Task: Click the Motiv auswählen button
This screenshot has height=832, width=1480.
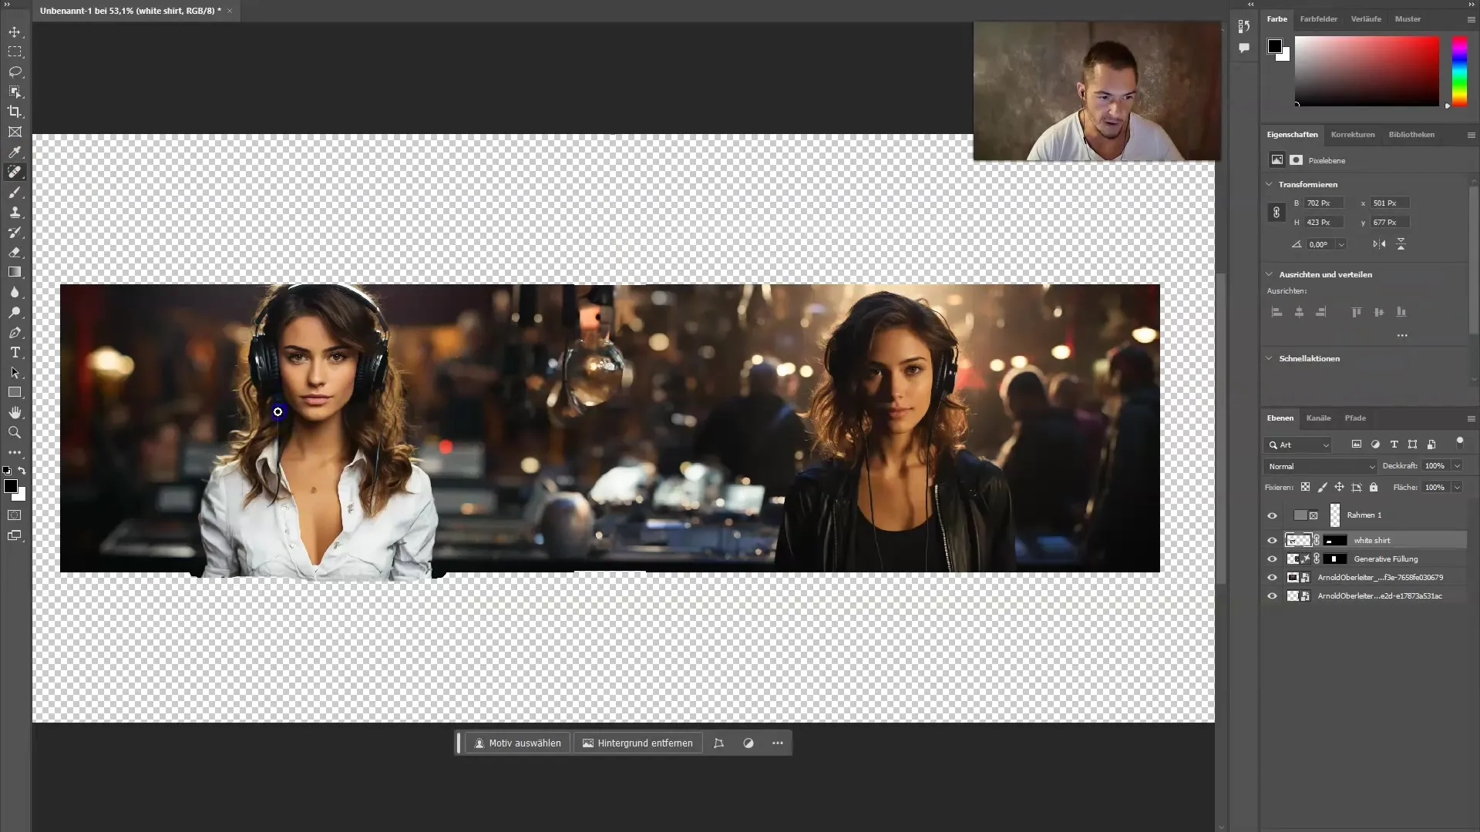Action: [517, 743]
